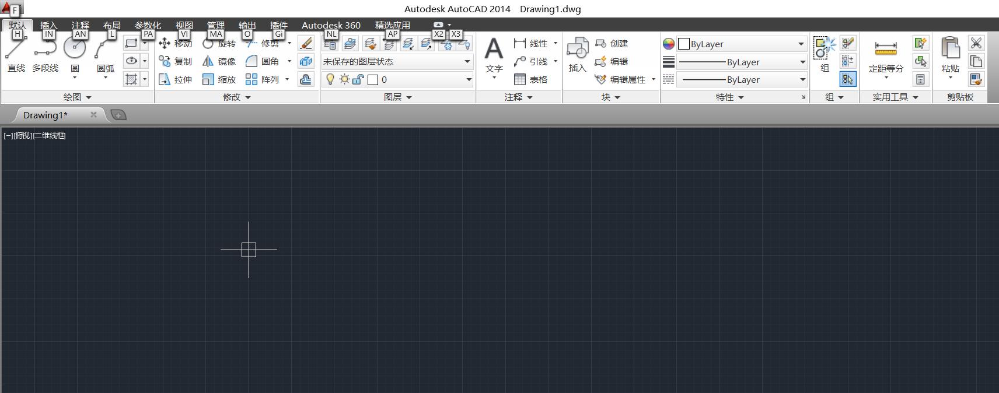Activate the 多段线 (Polyline) tool

click(45, 54)
